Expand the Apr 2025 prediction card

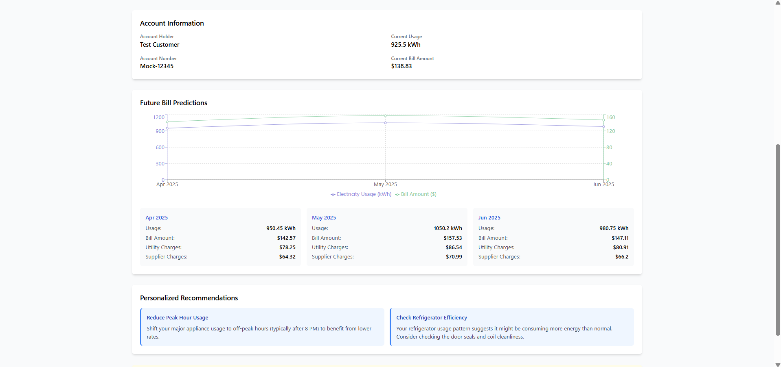pyautogui.click(x=220, y=237)
